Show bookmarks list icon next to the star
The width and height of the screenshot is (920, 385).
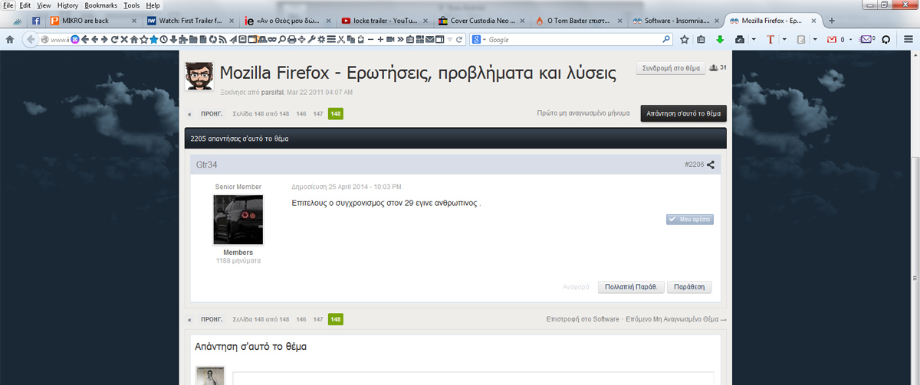coord(701,39)
